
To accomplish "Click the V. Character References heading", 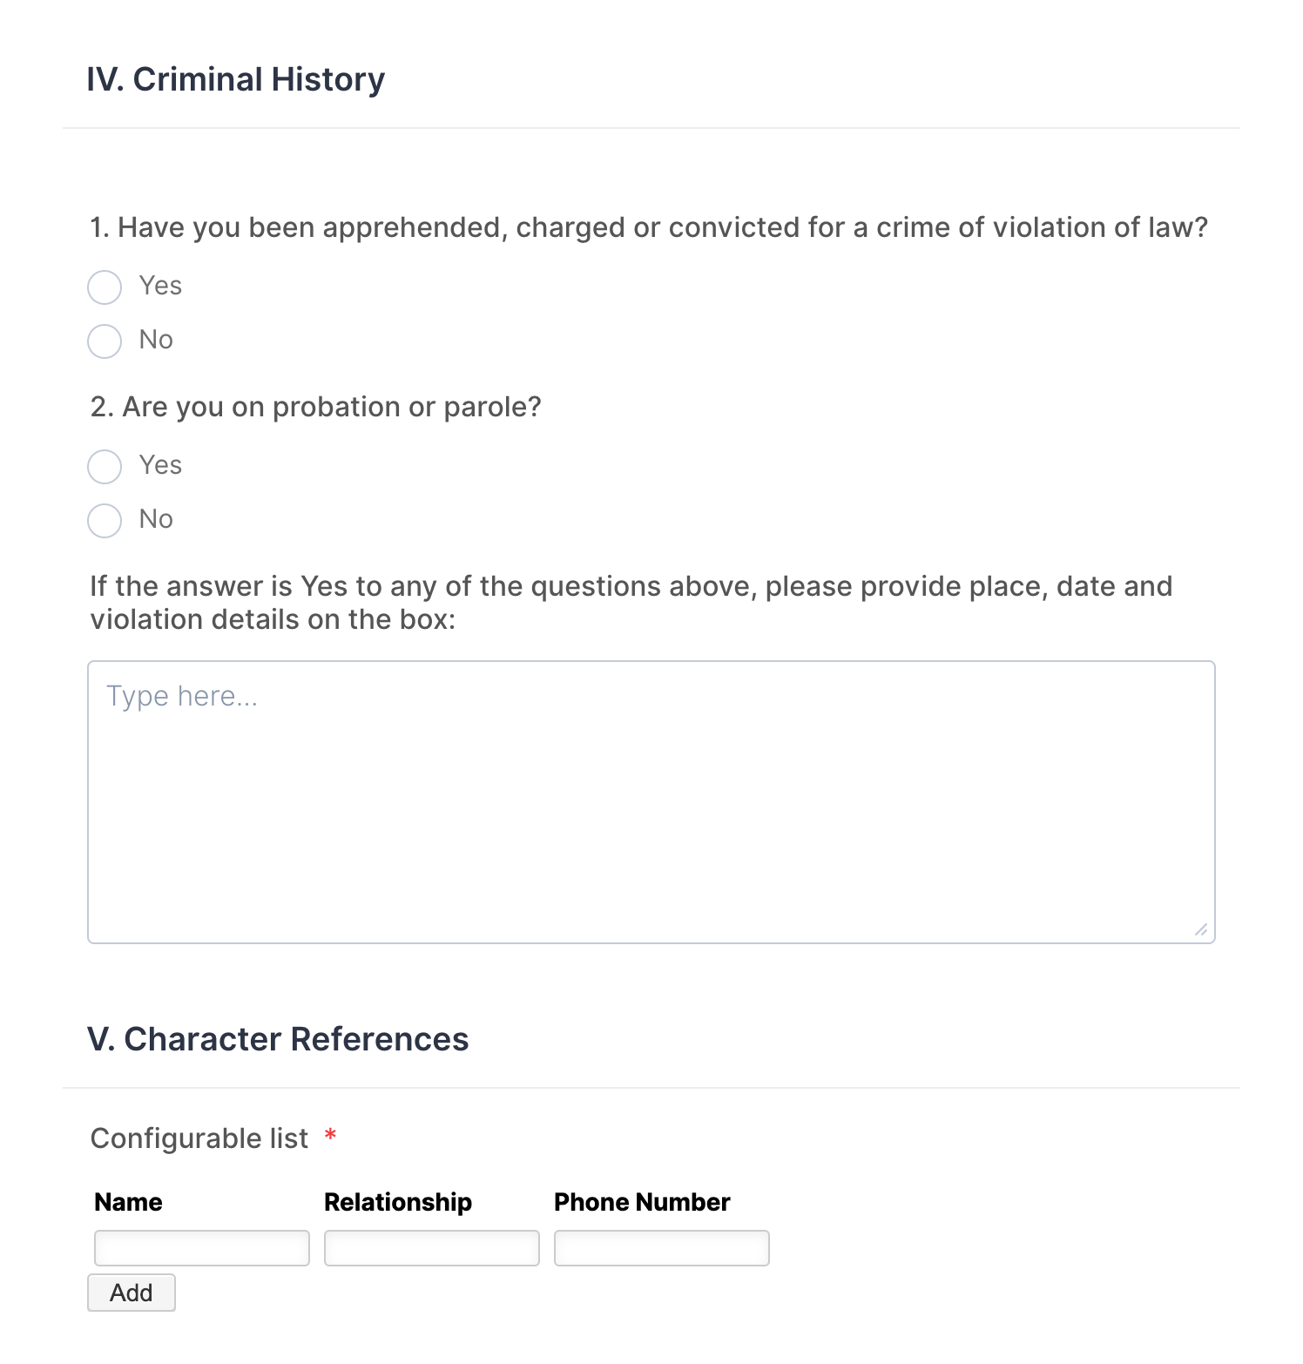I will click(x=278, y=1039).
